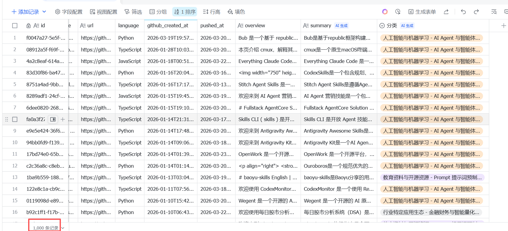Select the overview cell 'Stitch Agent Skills 是一...'
508x231 pixels.
[268, 84]
